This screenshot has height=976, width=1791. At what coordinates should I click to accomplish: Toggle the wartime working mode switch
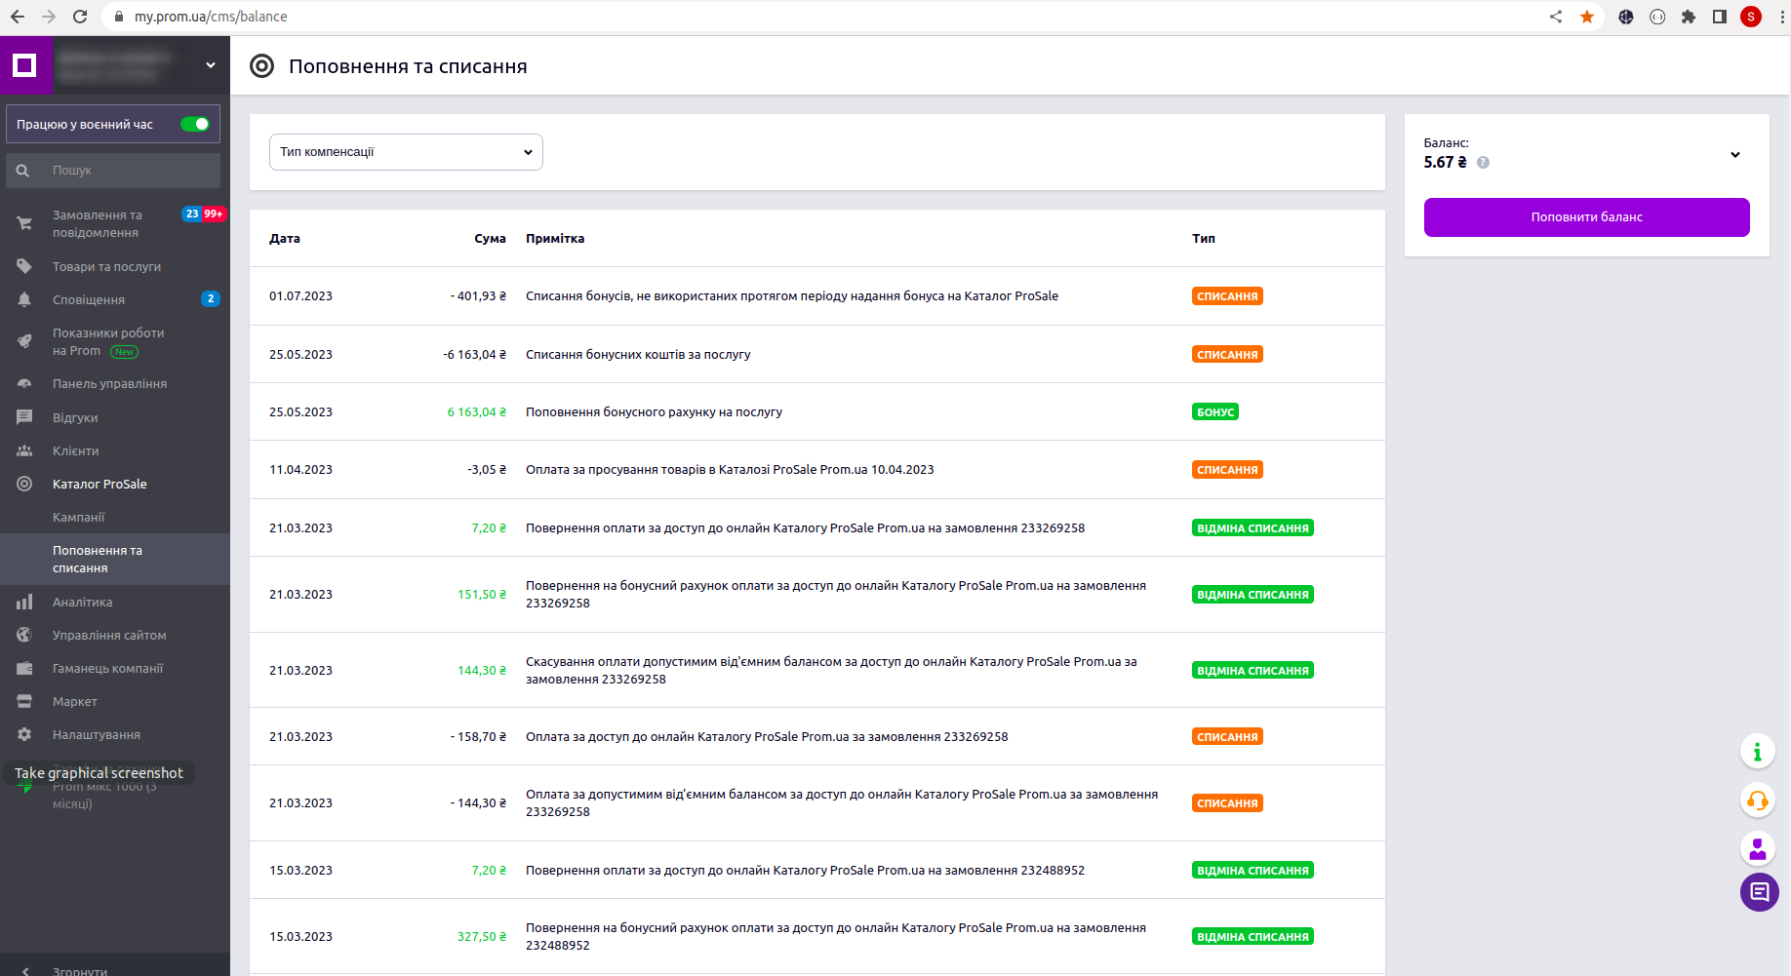tap(195, 125)
